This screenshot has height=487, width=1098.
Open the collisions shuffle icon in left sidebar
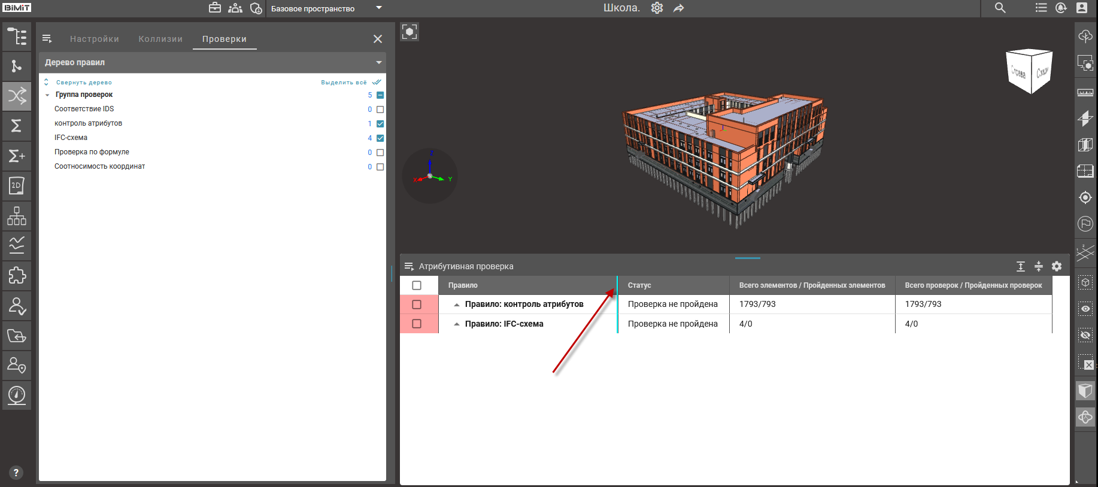(17, 96)
